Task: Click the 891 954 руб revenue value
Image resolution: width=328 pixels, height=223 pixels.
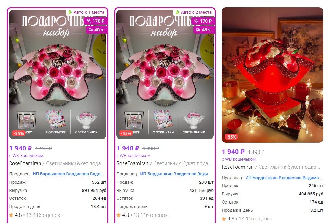Action: [94, 191]
